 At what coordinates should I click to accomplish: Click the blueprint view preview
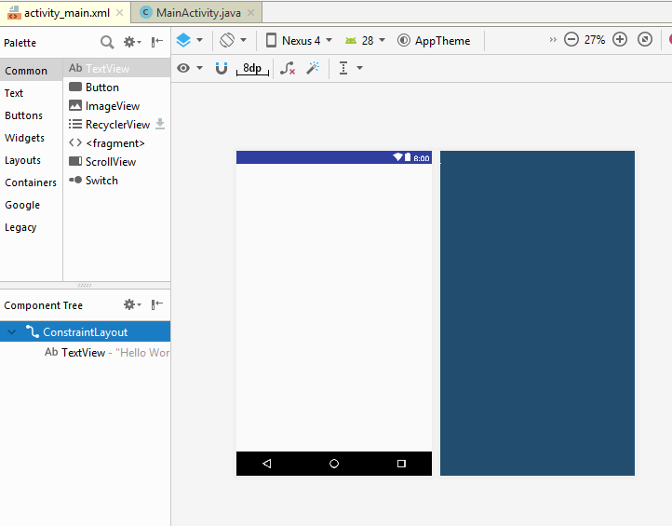537,313
